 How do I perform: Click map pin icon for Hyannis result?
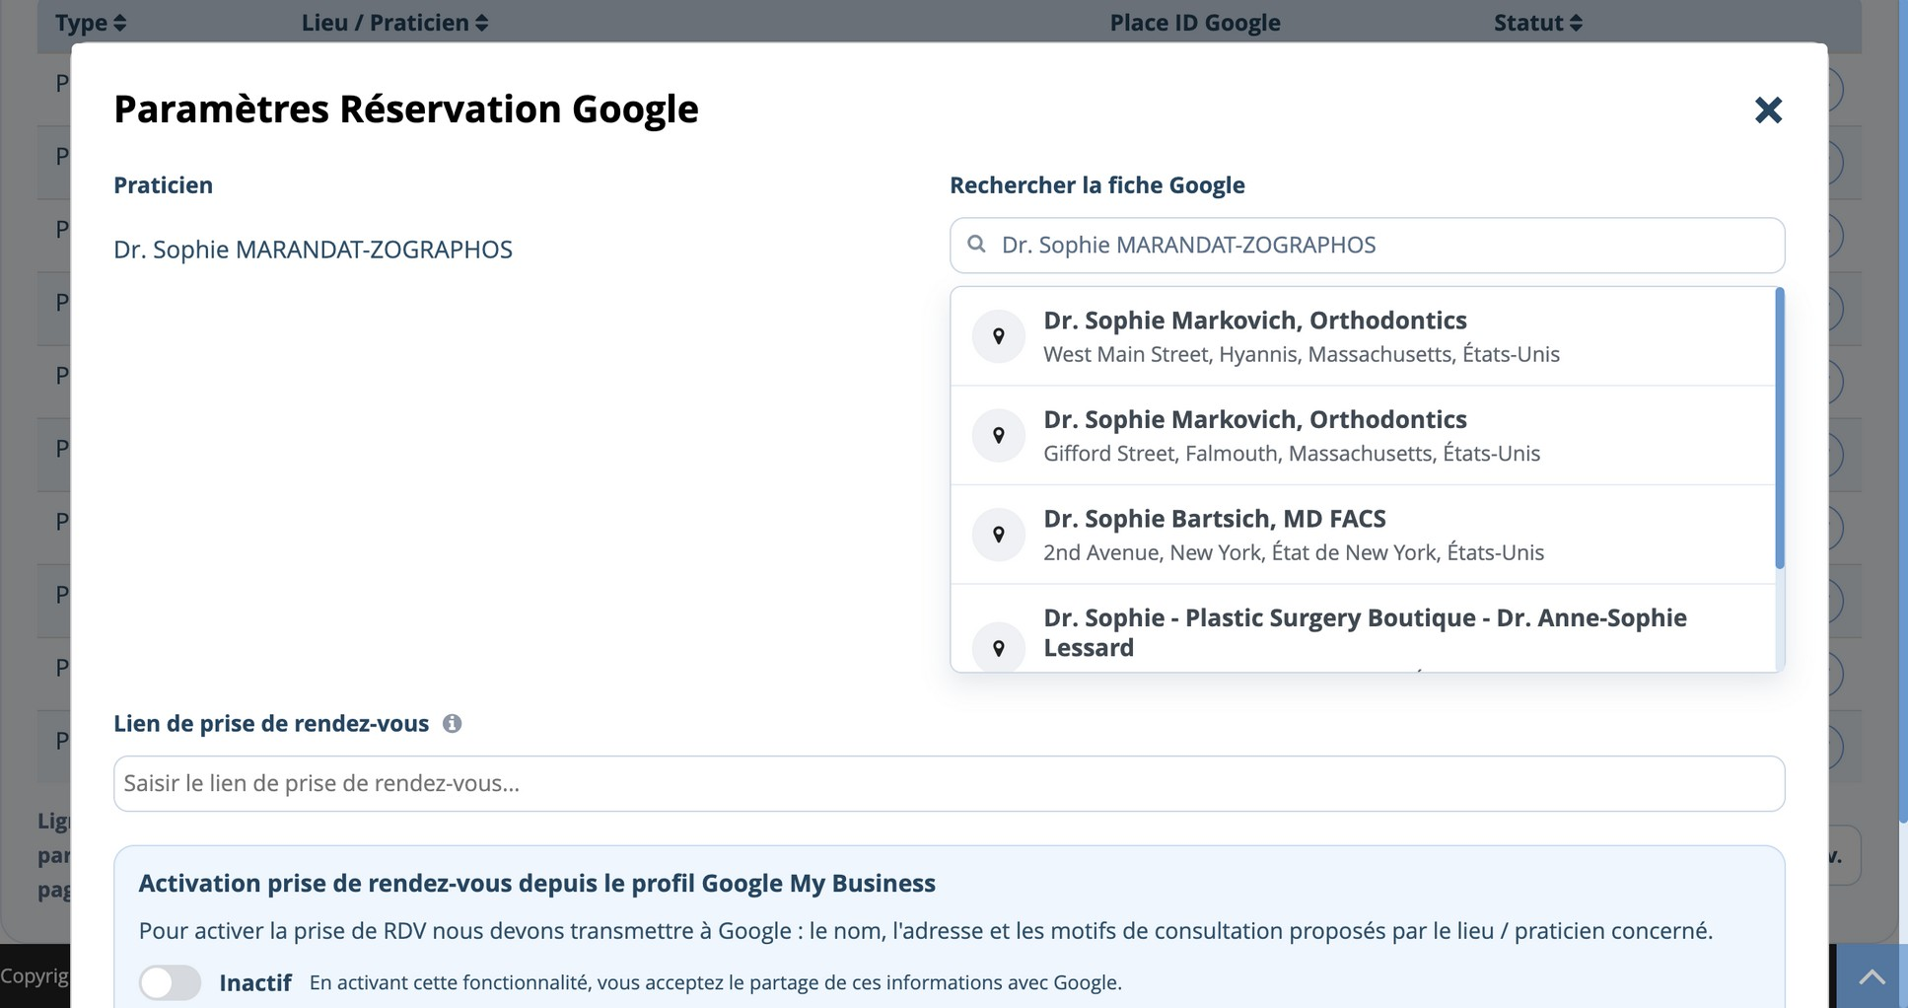click(998, 336)
